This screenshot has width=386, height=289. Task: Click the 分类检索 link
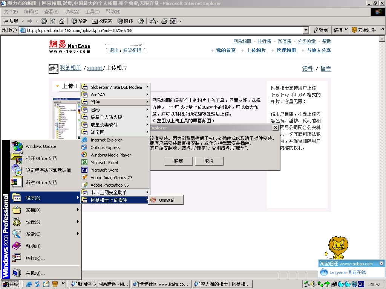[x=306, y=41]
